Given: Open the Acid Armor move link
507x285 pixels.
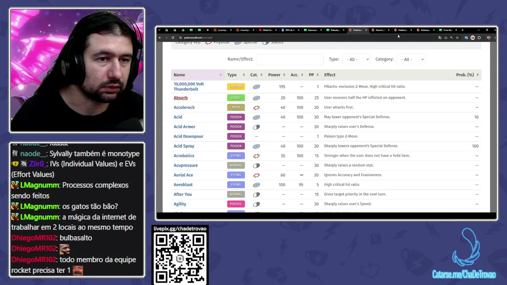Looking at the screenshot, I should tap(184, 127).
